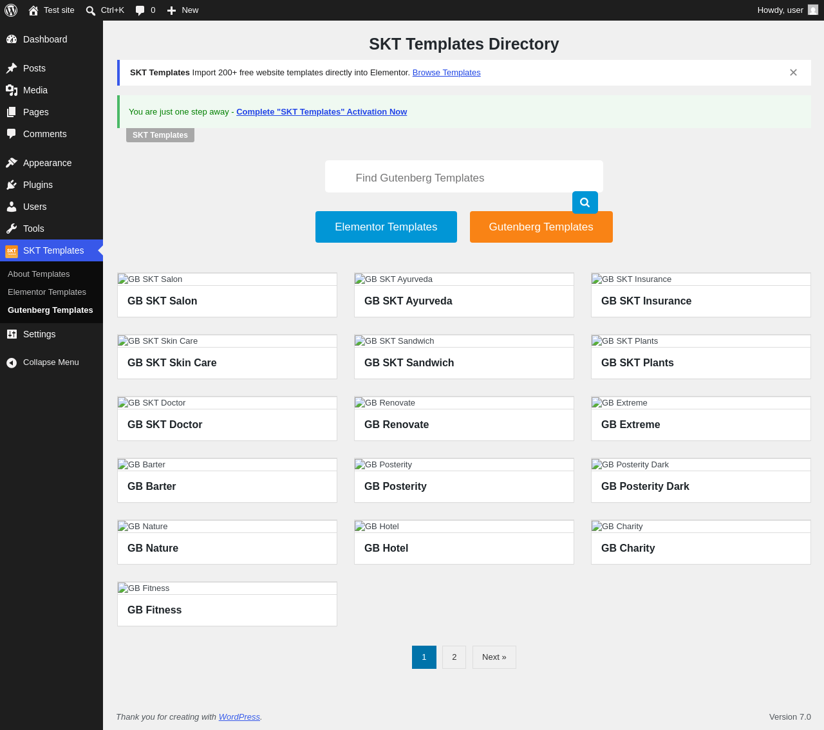Go to page 2 of templates
The width and height of the screenshot is (824, 730).
454,657
